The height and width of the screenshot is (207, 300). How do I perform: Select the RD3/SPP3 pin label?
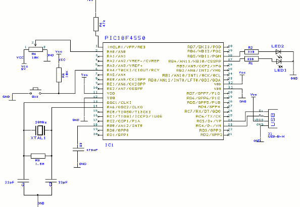click(x=210, y=130)
